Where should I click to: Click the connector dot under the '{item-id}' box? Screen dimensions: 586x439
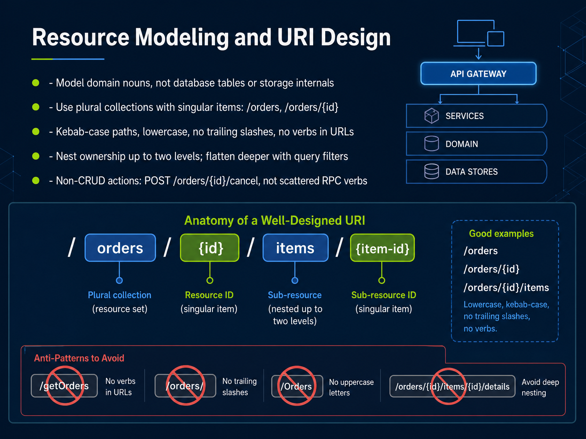[x=382, y=280]
